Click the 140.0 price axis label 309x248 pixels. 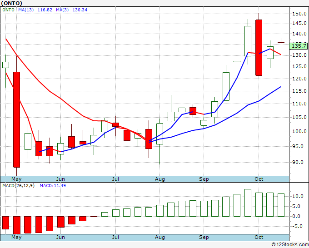tap(299, 34)
